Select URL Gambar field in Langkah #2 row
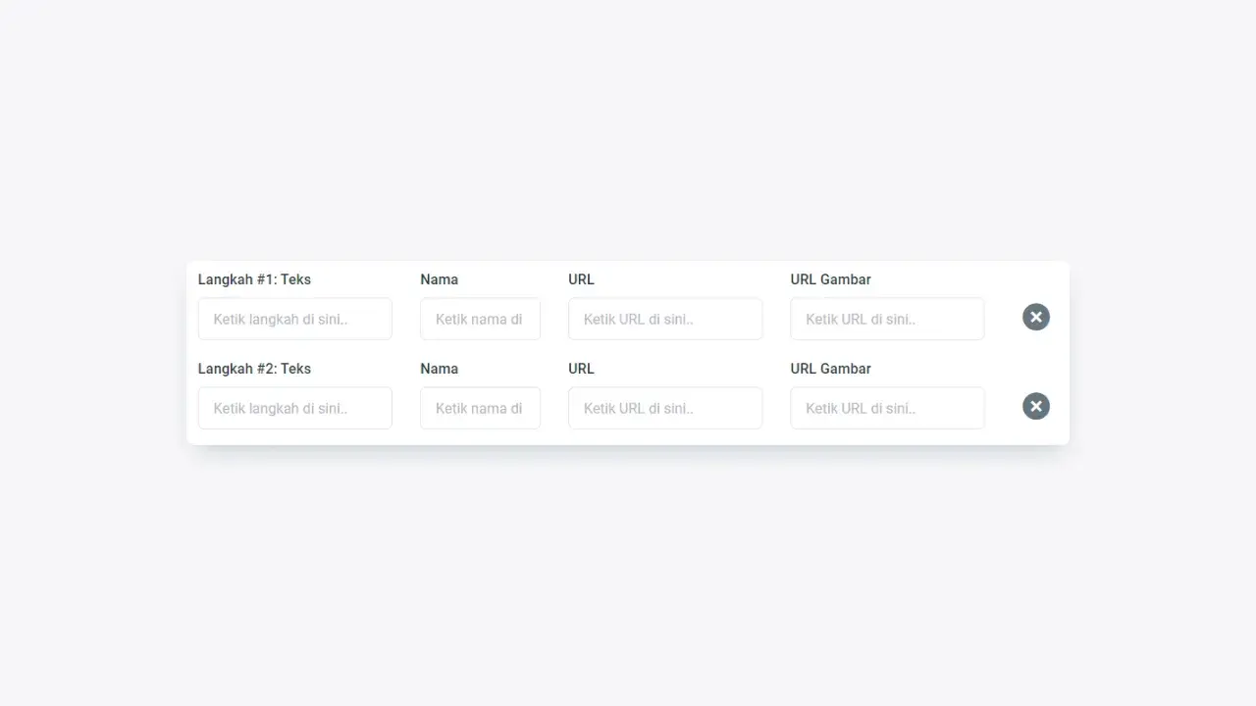 click(x=887, y=408)
